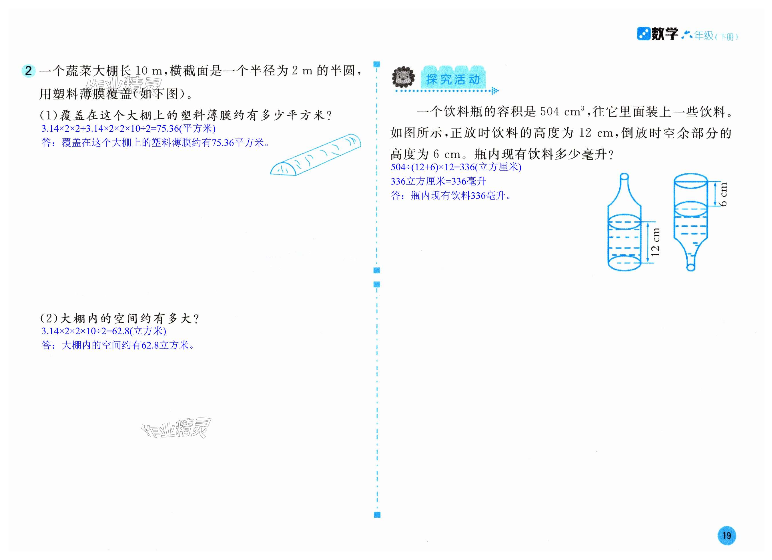Click the 75.36 平方米 formula line
Viewport: 772px width, 560px height.
[128, 128]
